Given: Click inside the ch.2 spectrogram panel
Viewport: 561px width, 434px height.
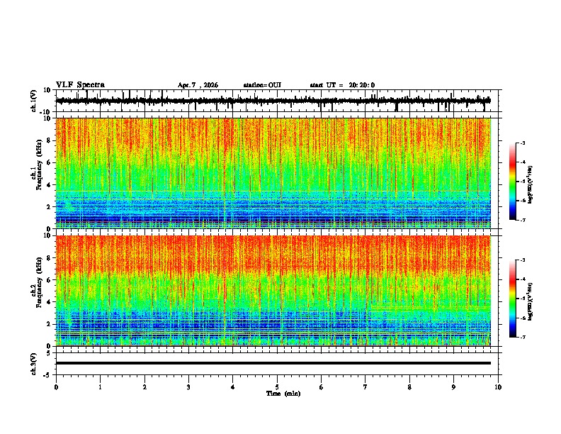Looking at the screenshot, I should 273,291.
